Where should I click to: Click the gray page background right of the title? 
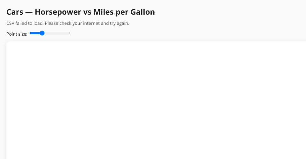coord(229,12)
